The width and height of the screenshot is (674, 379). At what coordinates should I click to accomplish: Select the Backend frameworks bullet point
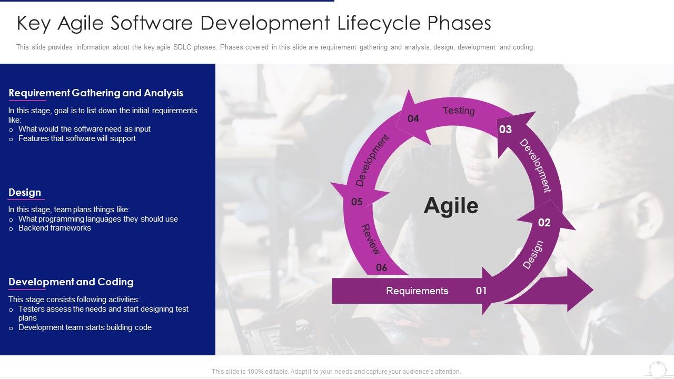54,228
